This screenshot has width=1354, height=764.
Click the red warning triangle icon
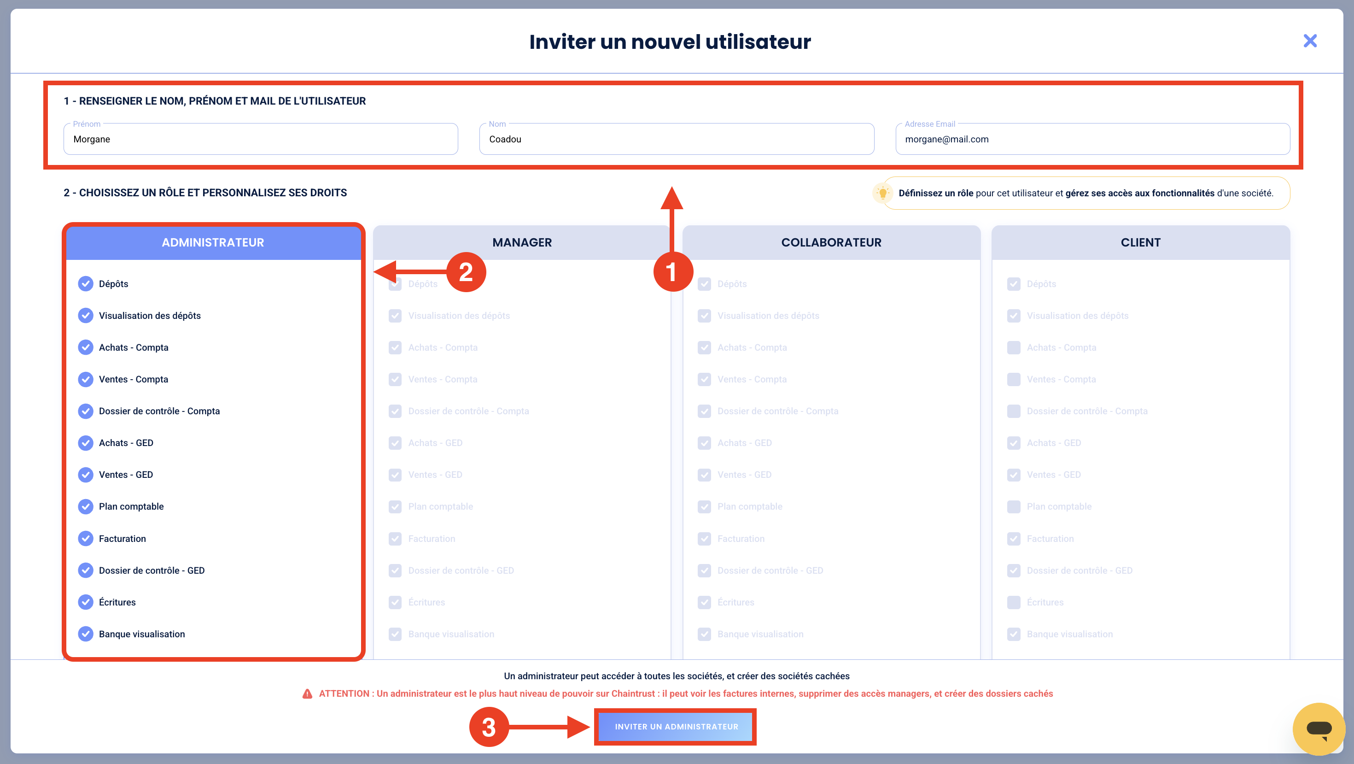(308, 694)
